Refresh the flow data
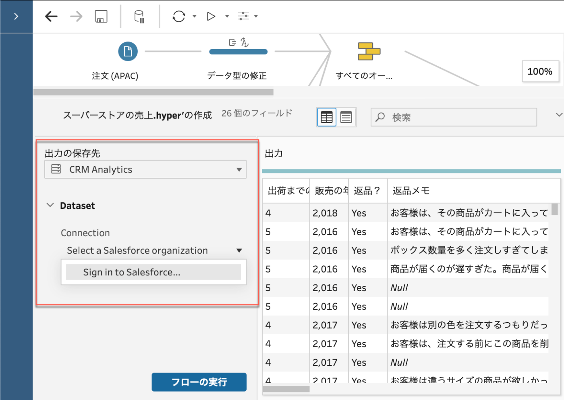The width and height of the screenshot is (564, 400). pyautogui.click(x=179, y=17)
